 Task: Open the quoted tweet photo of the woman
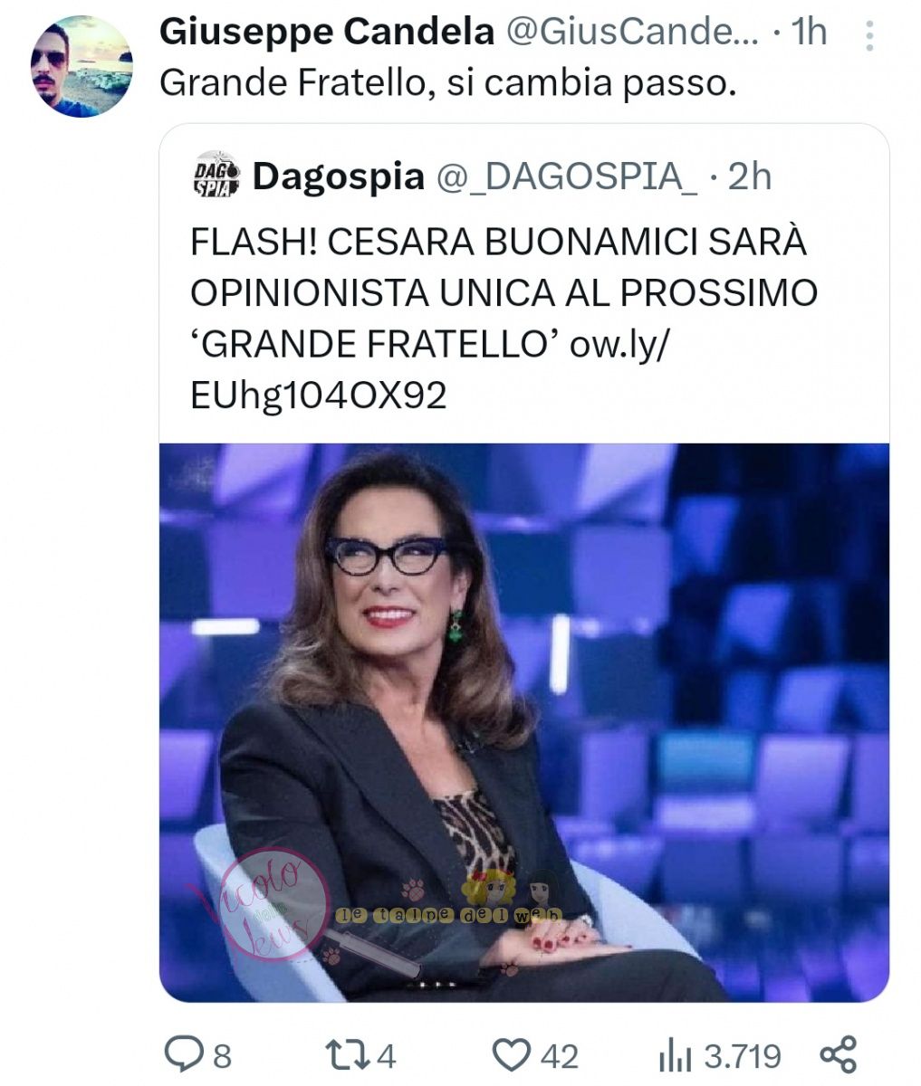(x=524, y=722)
